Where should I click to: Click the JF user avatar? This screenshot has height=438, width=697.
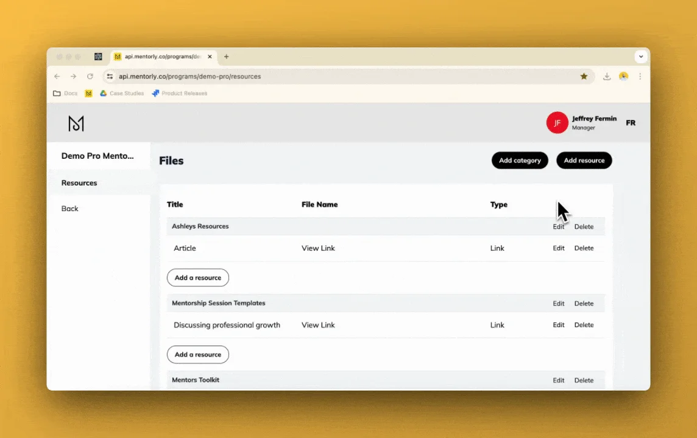[557, 123]
